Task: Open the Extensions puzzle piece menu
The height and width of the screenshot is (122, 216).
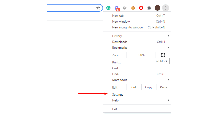Action: (149, 8)
